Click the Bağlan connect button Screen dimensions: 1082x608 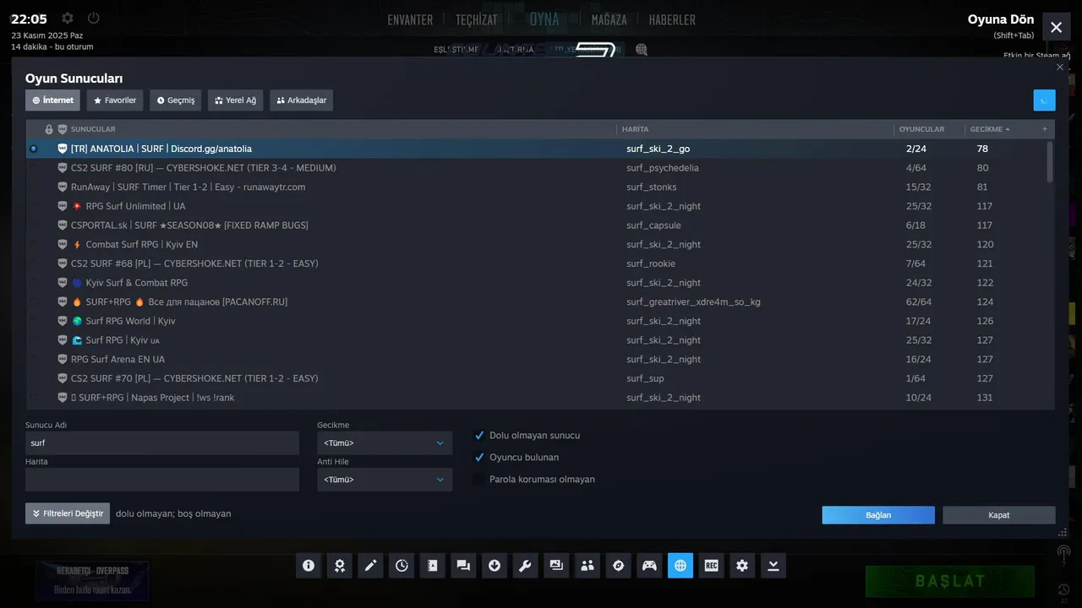click(x=878, y=515)
